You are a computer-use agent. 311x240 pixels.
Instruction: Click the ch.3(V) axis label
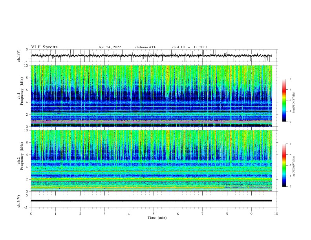pyautogui.click(x=19, y=201)
